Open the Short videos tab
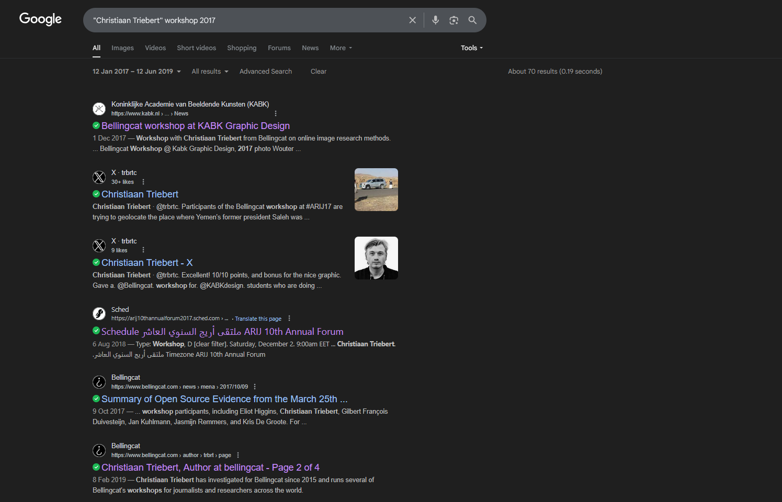Image resolution: width=782 pixels, height=502 pixels. click(197, 48)
